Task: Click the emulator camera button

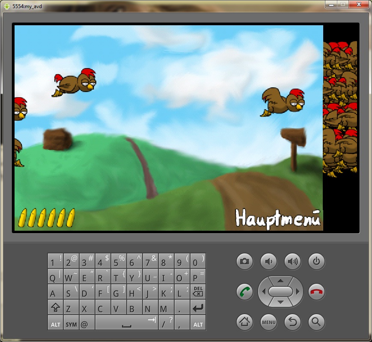Action: 244,262
